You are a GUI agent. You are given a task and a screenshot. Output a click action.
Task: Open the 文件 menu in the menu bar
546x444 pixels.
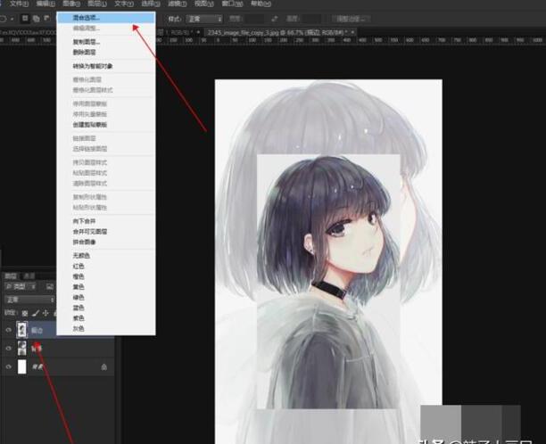(x=19, y=4)
